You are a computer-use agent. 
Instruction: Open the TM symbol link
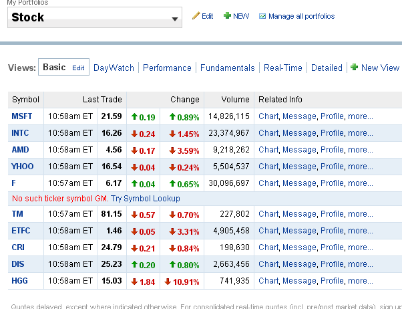point(17,214)
